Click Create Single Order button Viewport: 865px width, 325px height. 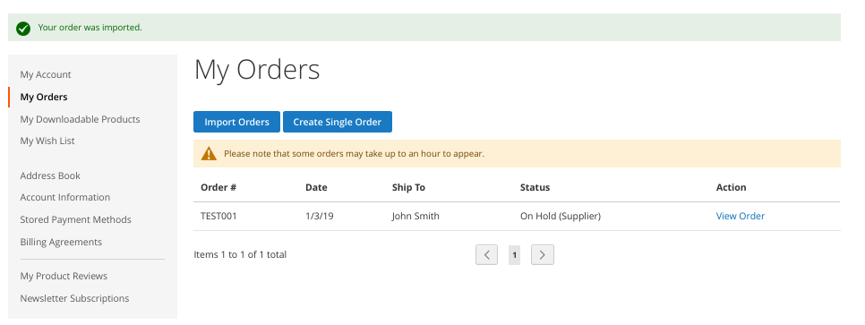coord(337,122)
